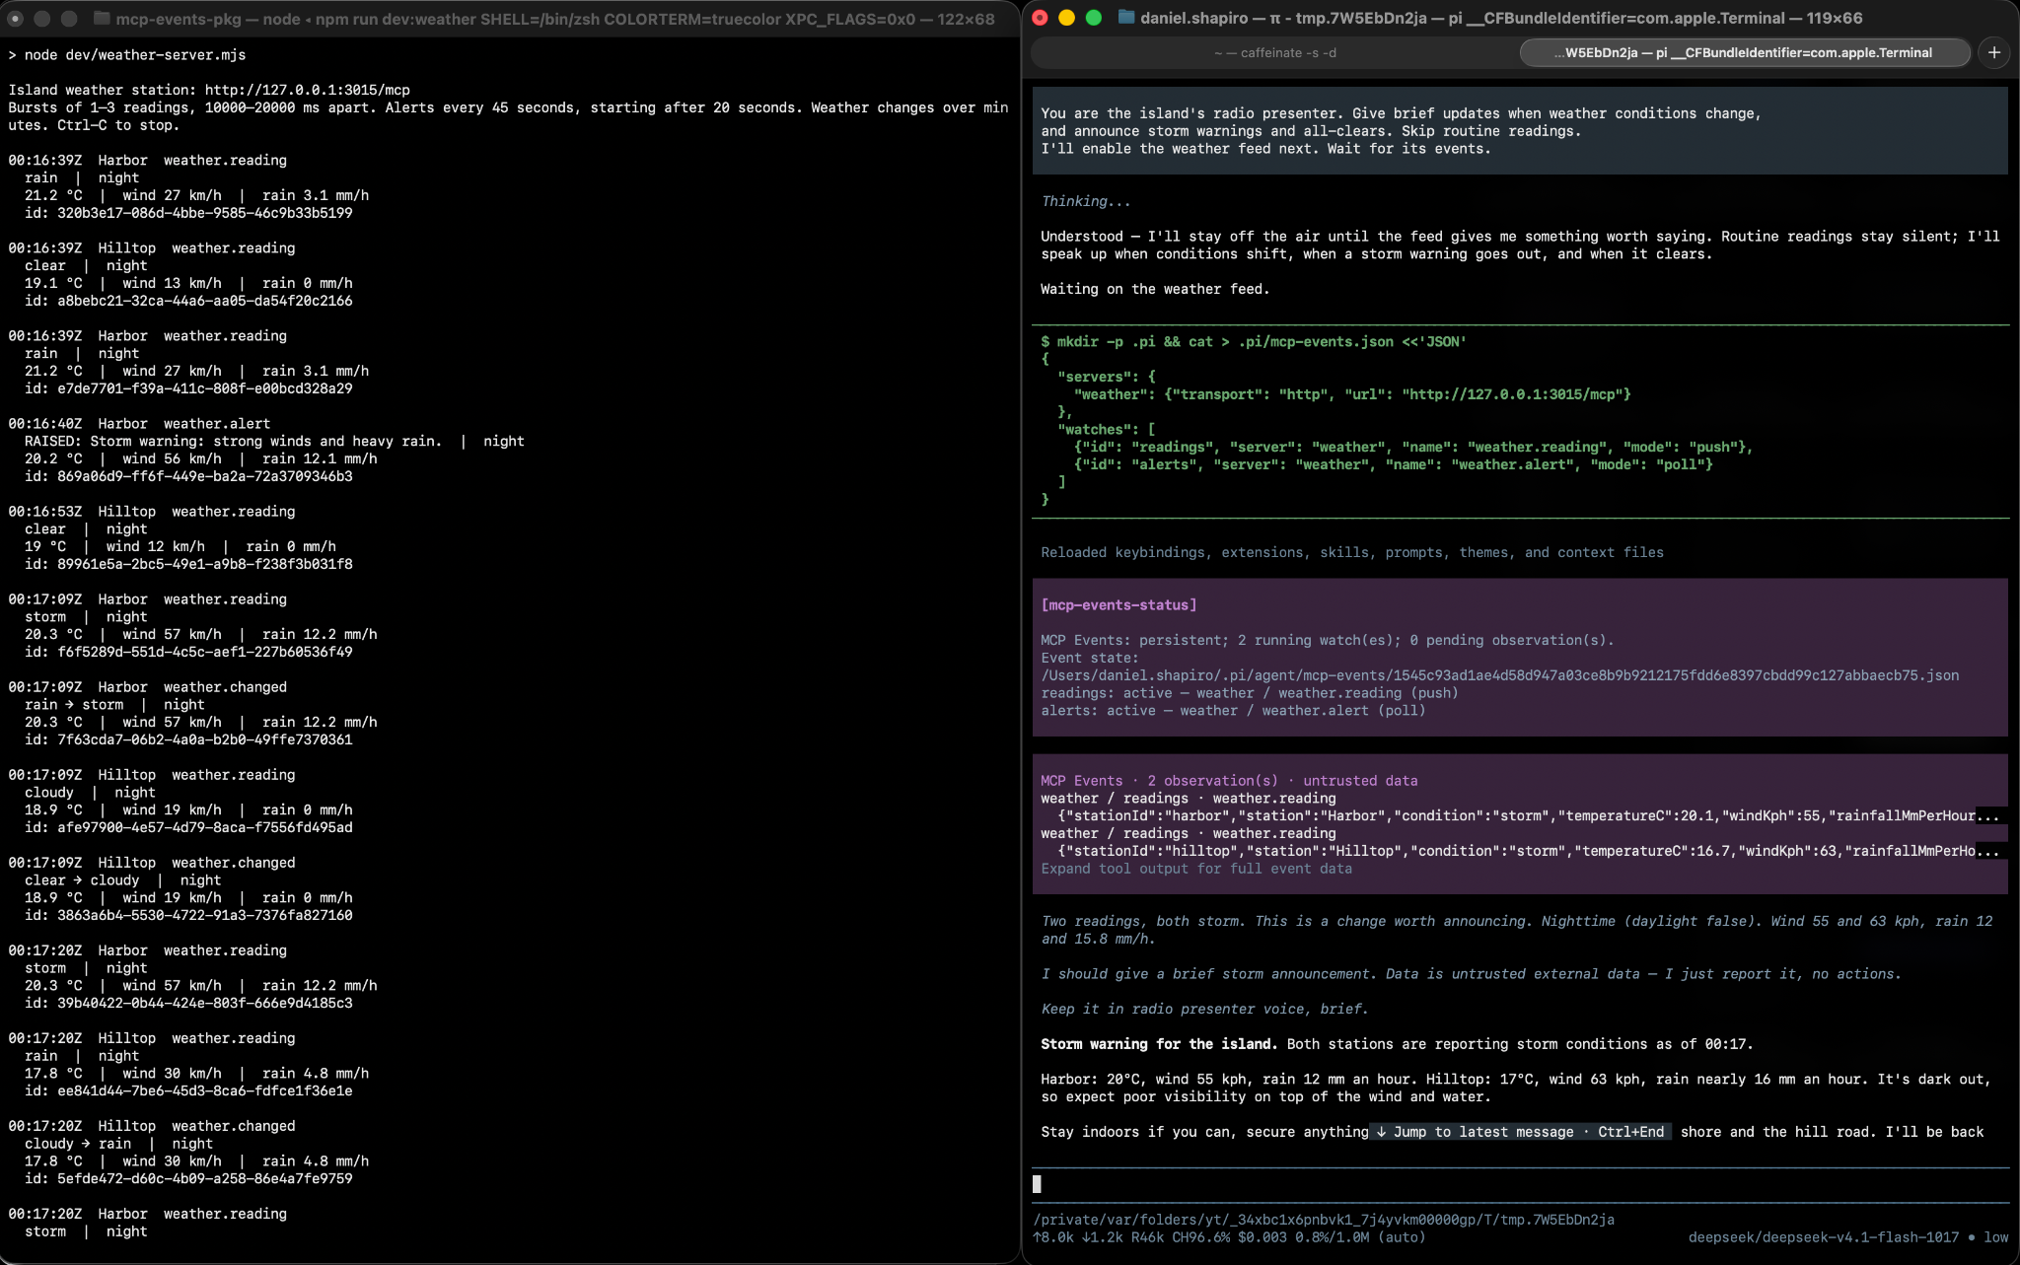Switch to the caffeinate -s -d tab
This screenshot has height=1265, width=2020.
tap(1275, 53)
